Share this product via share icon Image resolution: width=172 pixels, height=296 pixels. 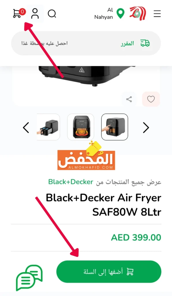129,99
